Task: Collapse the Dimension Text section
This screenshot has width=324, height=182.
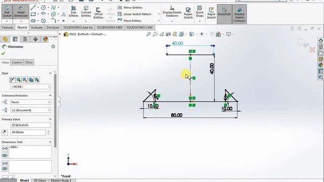Action: coord(50,142)
